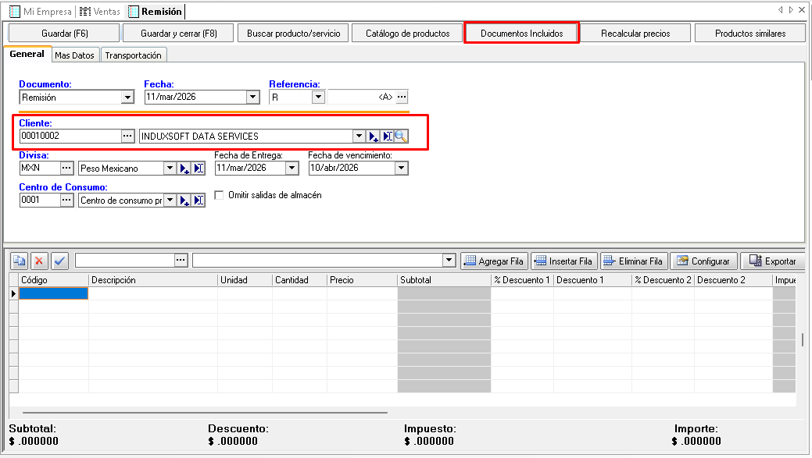The height and width of the screenshot is (458, 812).
Task: Click the add-new icon in Centro de Consumo row
Action: pos(184,201)
